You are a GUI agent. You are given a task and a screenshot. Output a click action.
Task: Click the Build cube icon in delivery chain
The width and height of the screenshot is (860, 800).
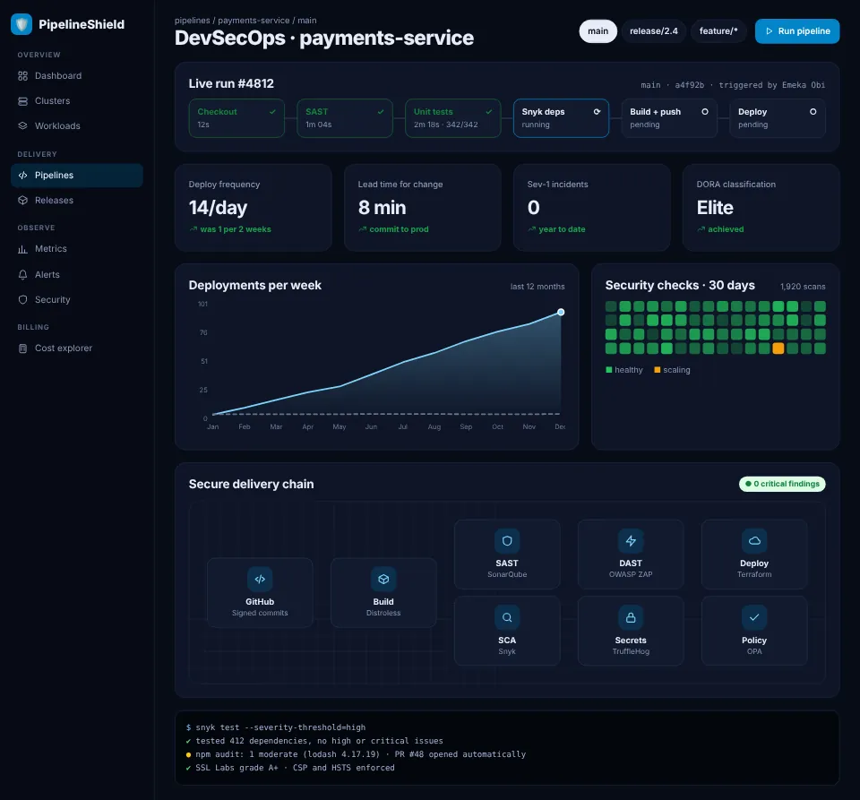point(383,579)
